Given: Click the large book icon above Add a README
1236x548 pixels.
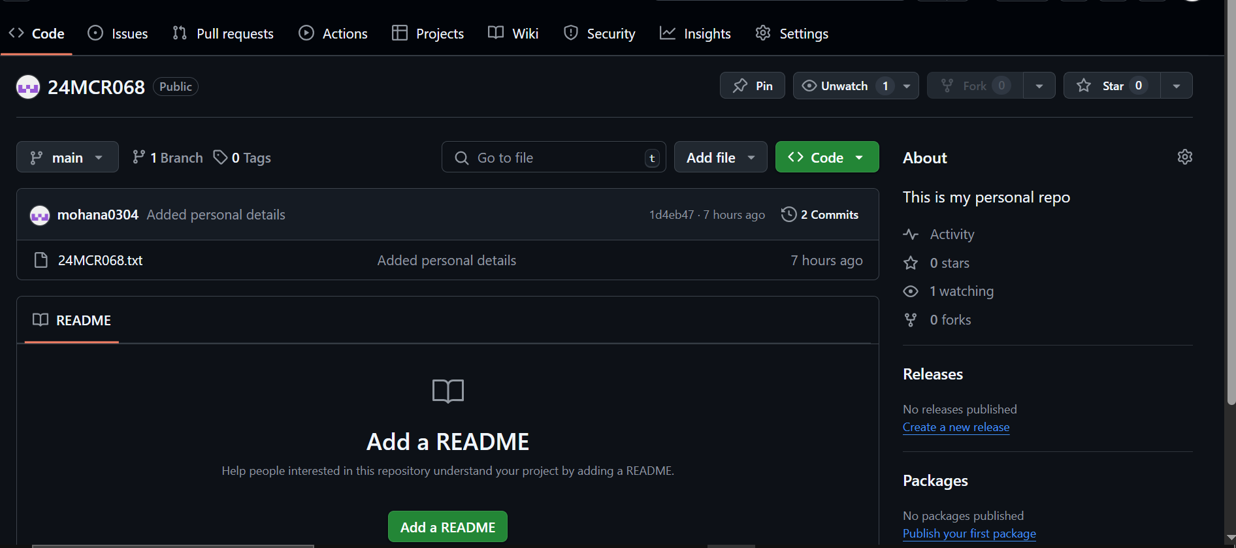Looking at the screenshot, I should coord(448,391).
